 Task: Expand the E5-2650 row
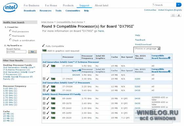click(x=44, y=113)
